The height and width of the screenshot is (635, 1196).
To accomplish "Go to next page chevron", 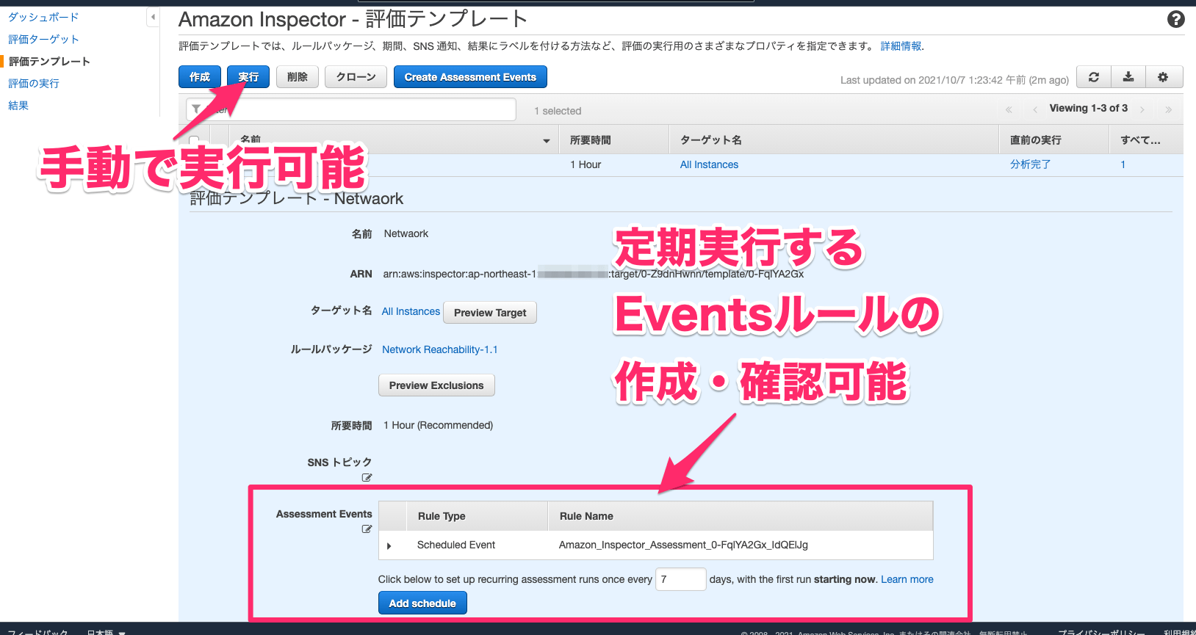I will coord(1142,109).
